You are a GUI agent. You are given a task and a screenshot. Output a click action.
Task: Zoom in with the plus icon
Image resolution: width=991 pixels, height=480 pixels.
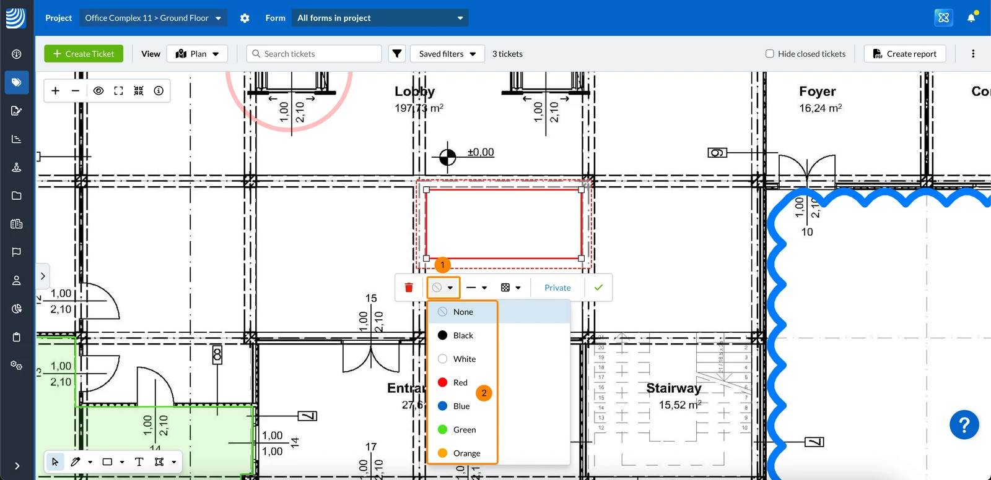56,91
